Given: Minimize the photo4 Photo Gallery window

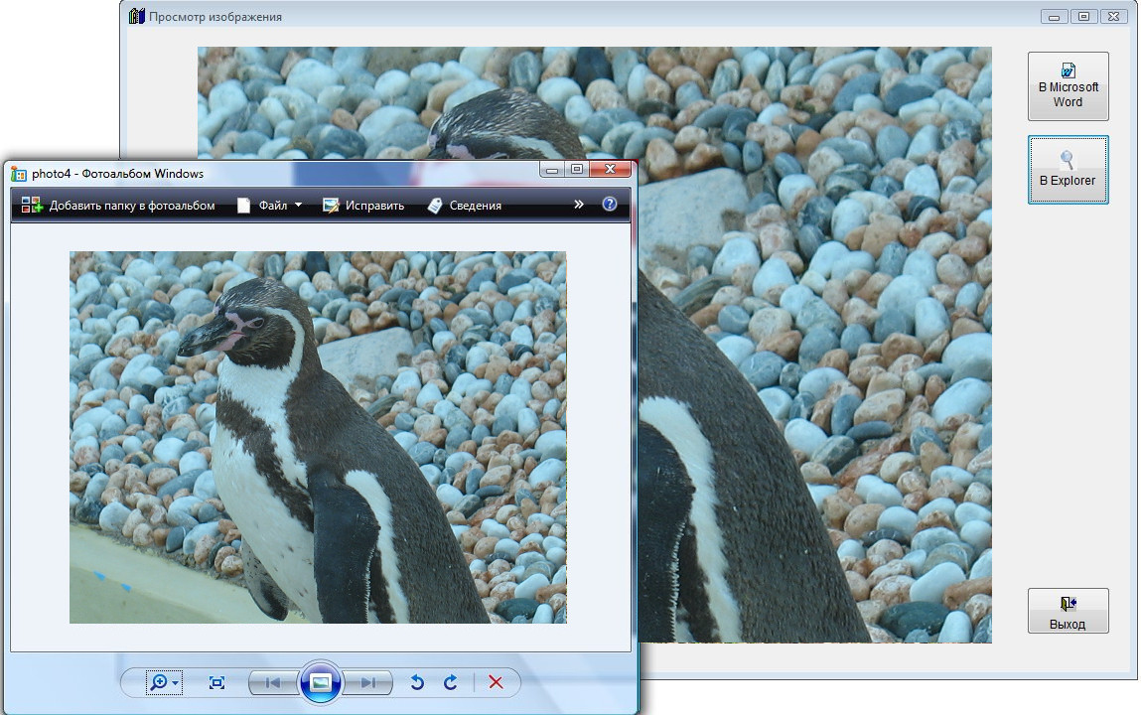Looking at the screenshot, I should coord(551,170).
